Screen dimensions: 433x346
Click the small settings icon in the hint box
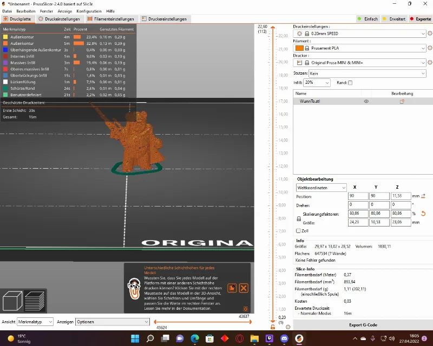pyautogui.click(x=246, y=309)
